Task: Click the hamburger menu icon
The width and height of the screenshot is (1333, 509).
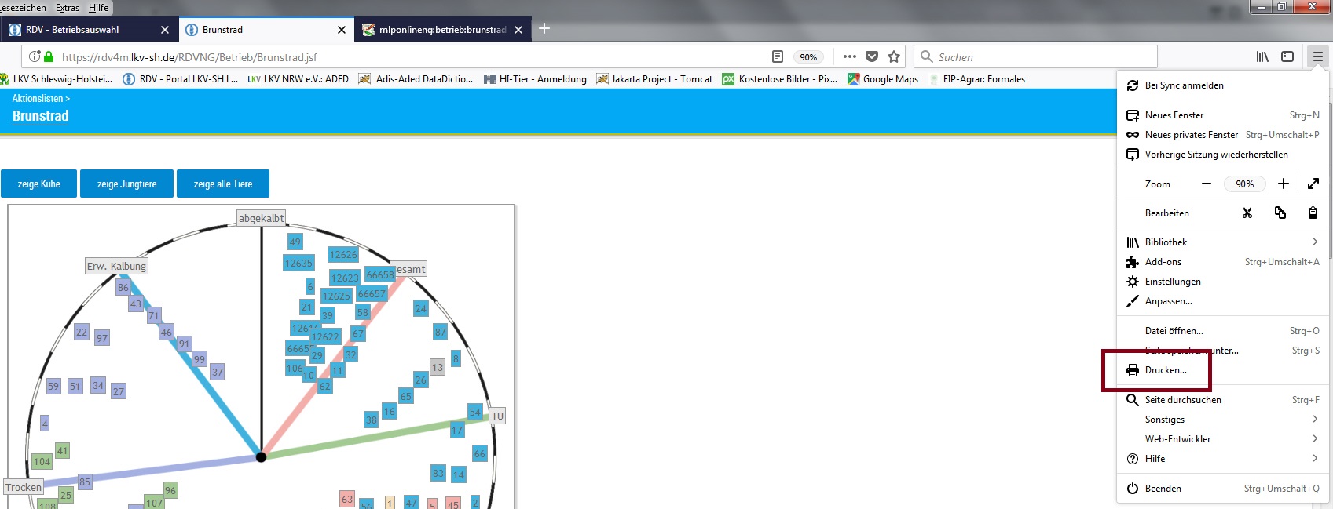Action: (1317, 56)
